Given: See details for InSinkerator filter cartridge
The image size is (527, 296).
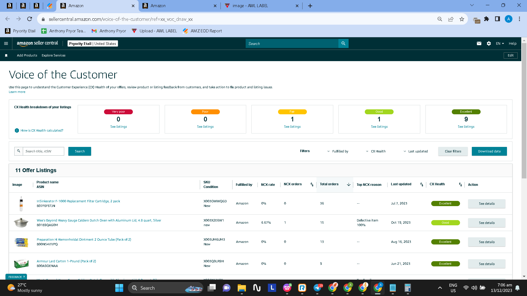Looking at the screenshot, I should pyautogui.click(x=487, y=204).
